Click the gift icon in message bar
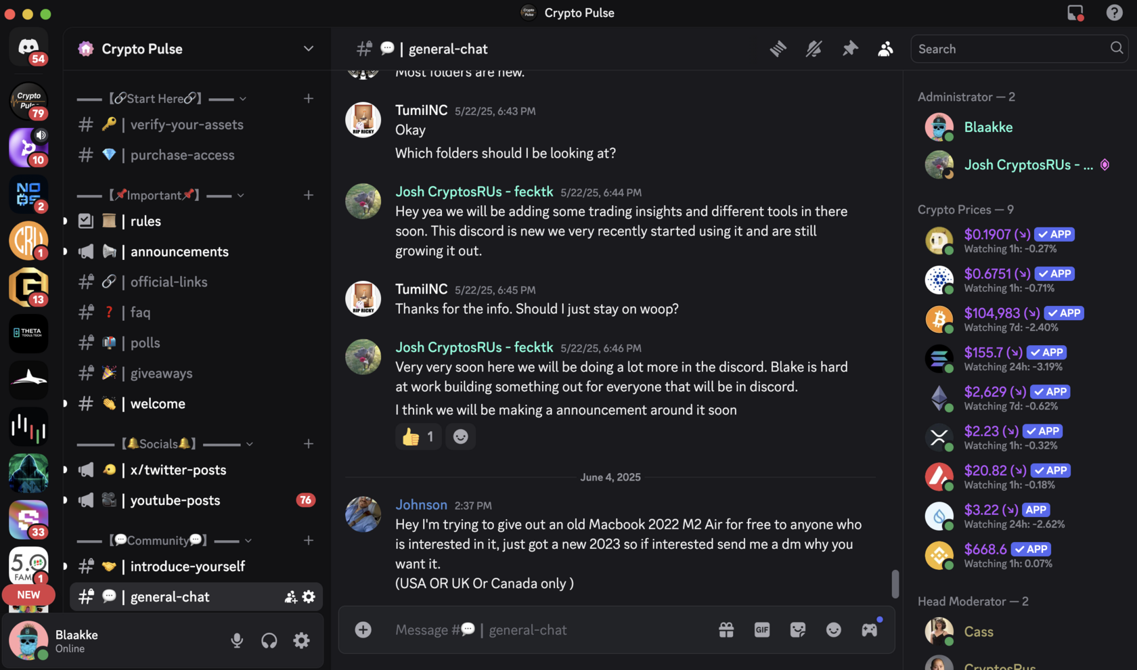This screenshot has width=1137, height=670. coord(726,630)
